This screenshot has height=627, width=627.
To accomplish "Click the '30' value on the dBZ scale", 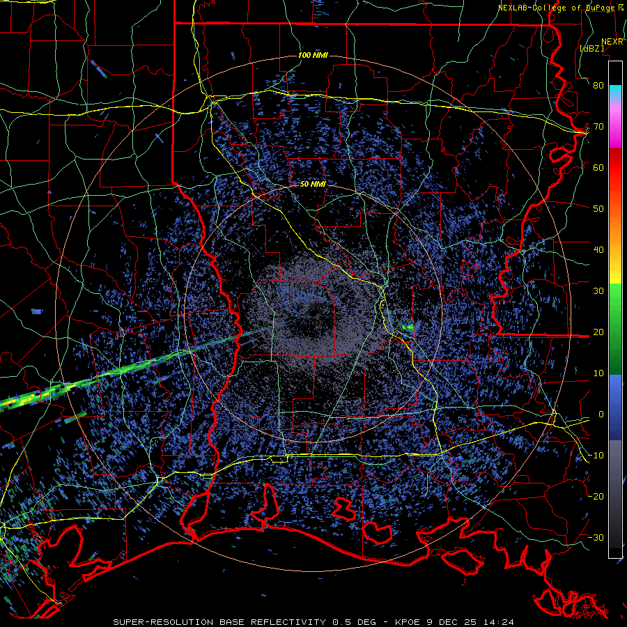I will pyautogui.click(x=598, y=291).
